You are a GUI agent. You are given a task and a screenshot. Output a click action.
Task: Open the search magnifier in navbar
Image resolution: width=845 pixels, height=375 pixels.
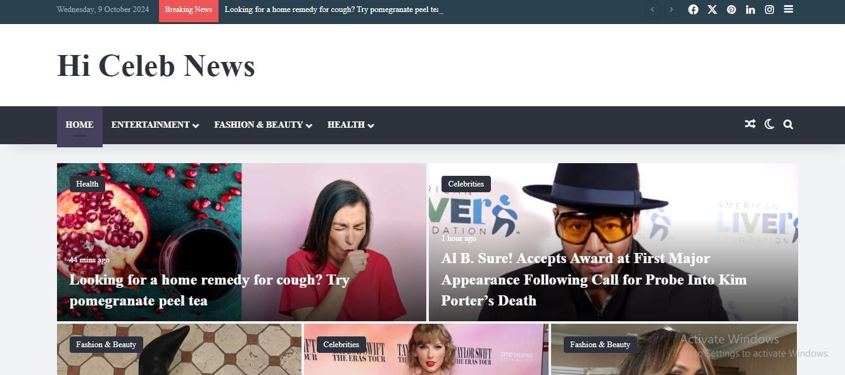(788, 125)
